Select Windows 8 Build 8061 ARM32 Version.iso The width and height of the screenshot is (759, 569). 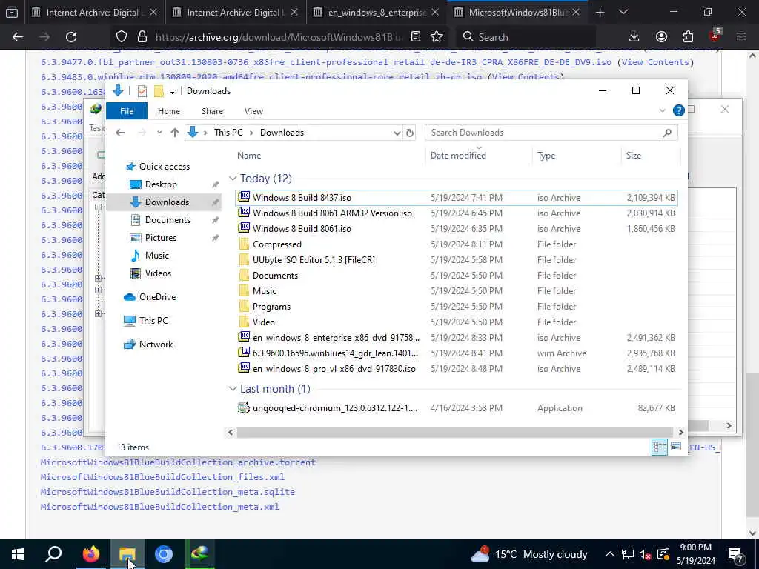pyautogui.click(x=456, y=213)
